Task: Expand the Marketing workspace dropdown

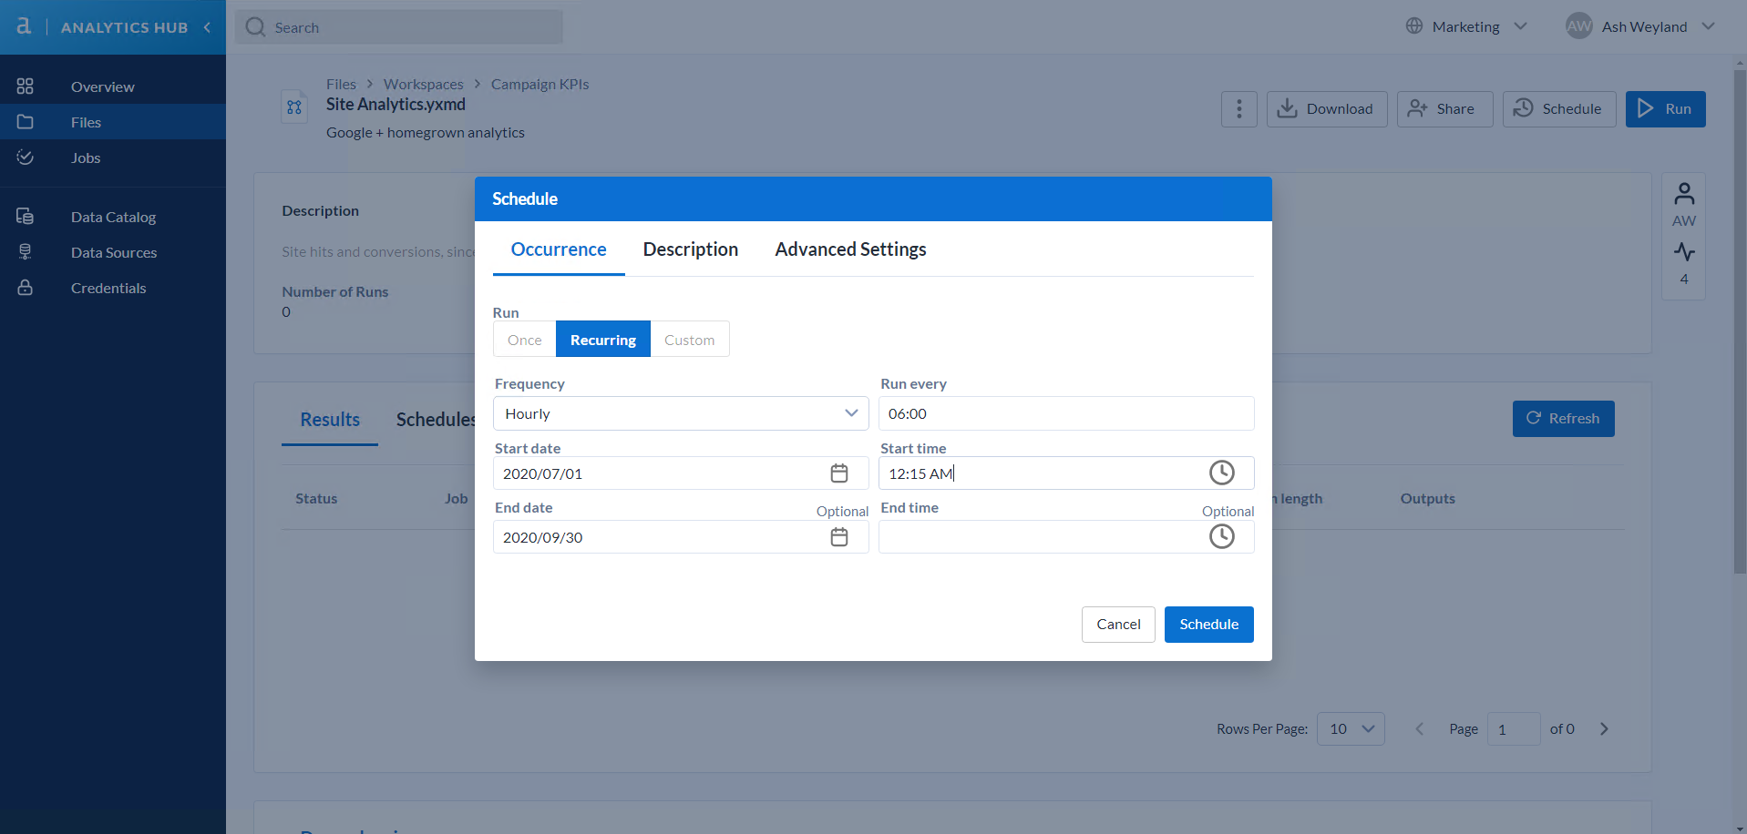Action: 1465,26
